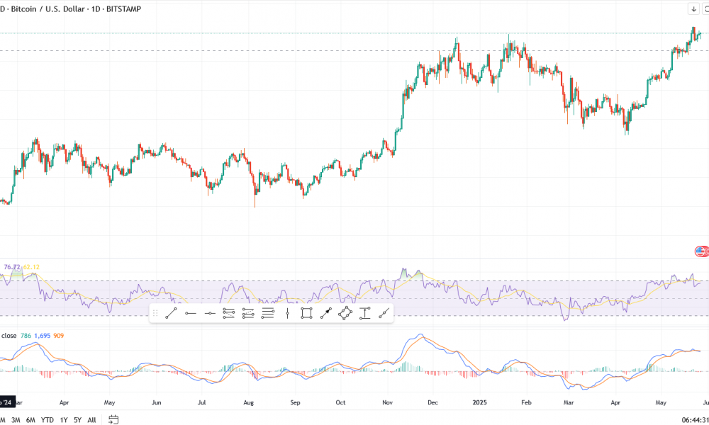Click the MACD 'close' source label
Viewport: 709px width, 425px height.
(9, 336)
